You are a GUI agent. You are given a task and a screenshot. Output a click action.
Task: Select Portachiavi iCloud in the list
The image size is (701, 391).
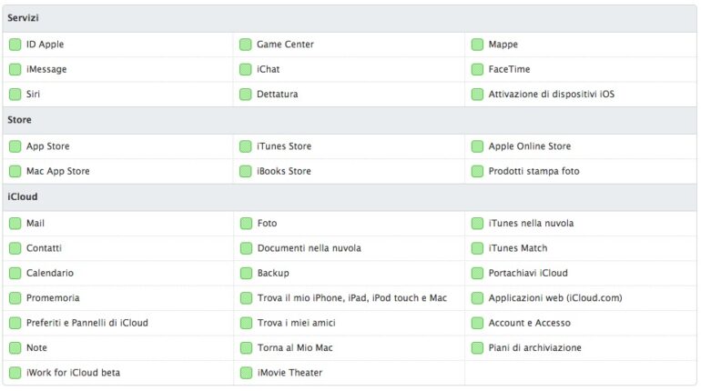point(527,273)
